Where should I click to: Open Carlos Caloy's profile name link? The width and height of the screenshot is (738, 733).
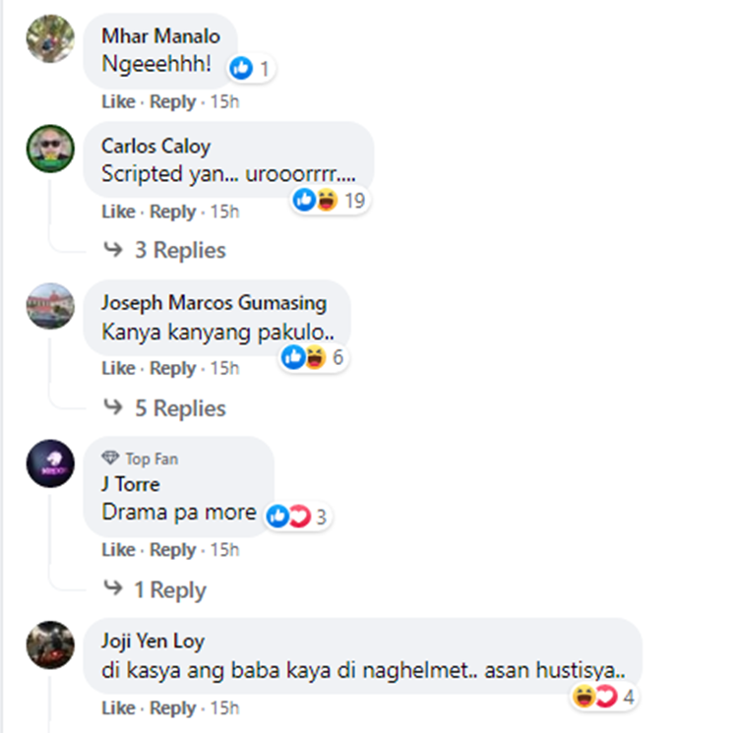(x=155, y=146)
